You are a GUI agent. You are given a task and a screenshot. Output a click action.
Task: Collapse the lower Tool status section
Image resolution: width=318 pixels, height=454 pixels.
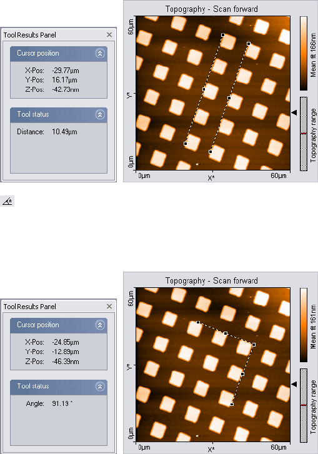(100, 387)
